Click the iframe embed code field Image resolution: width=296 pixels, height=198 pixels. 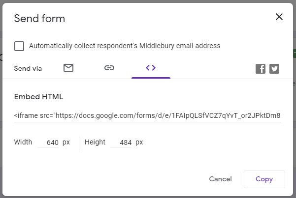coord(148,115)
